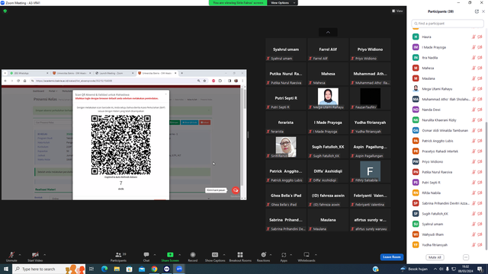Reload the shared browser page

click(18, 81)
